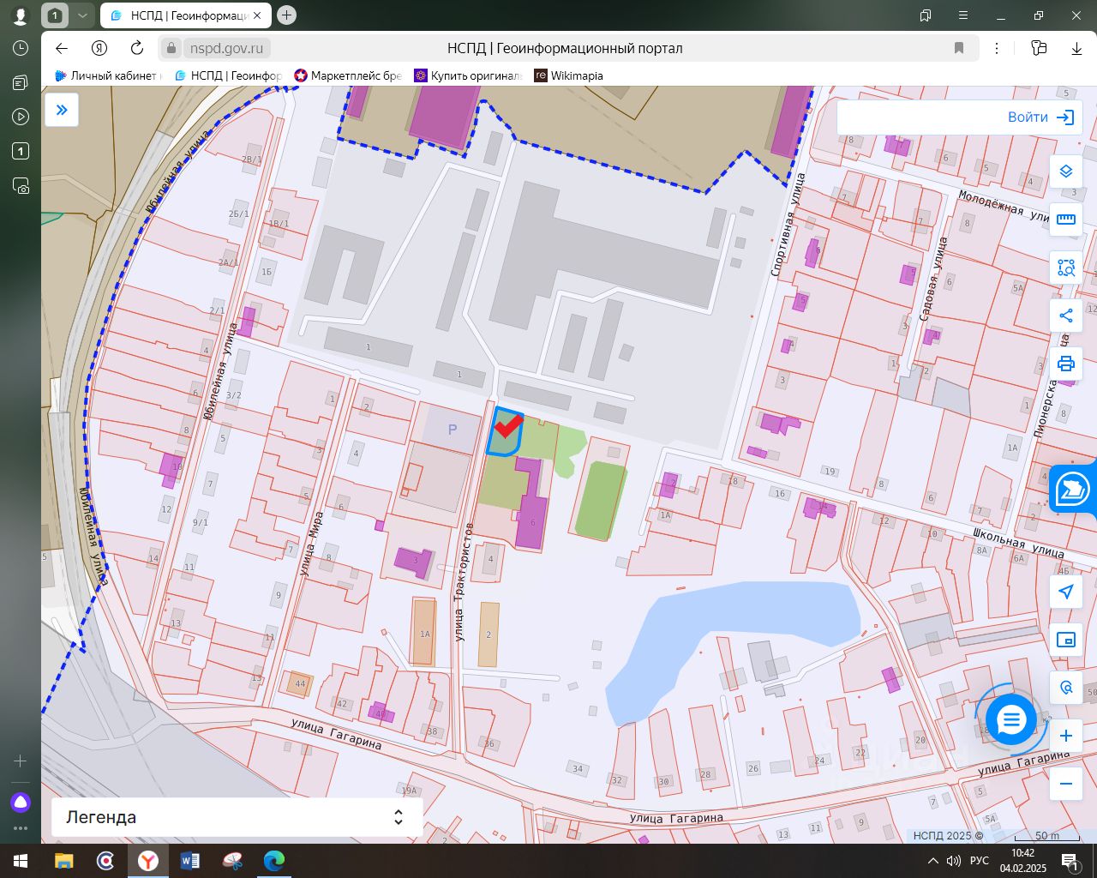Zoom in with the plus button
The height and width of the screenshot is (878, 1097).
(x=1065, y=736)
